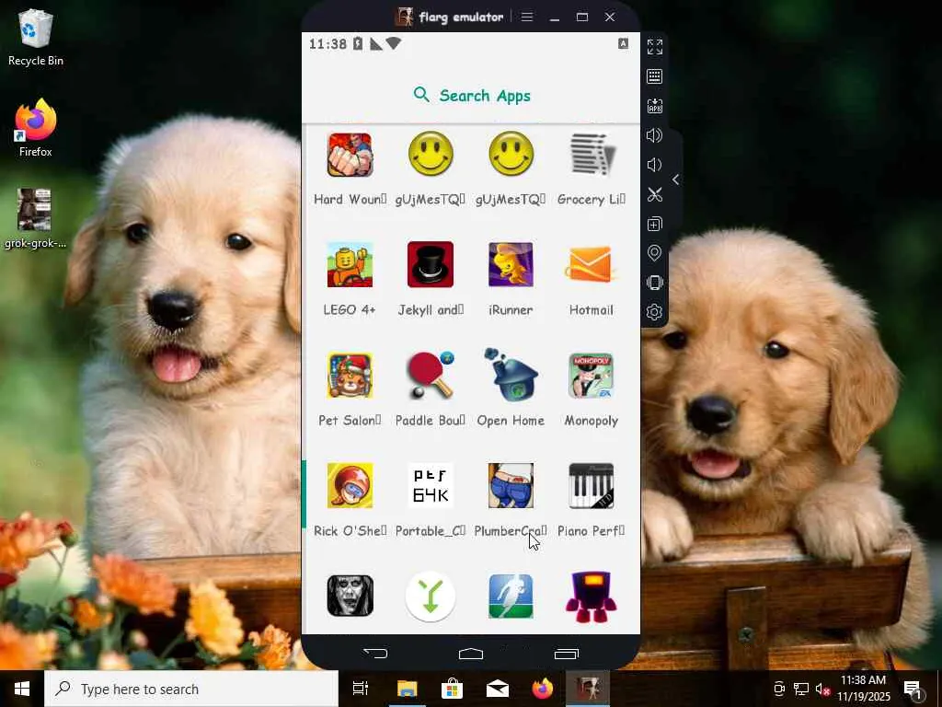Click the shake device icon

coord(655,283)
